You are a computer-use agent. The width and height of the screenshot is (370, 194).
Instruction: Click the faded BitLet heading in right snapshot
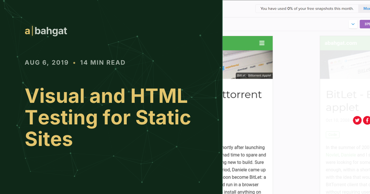348,101
